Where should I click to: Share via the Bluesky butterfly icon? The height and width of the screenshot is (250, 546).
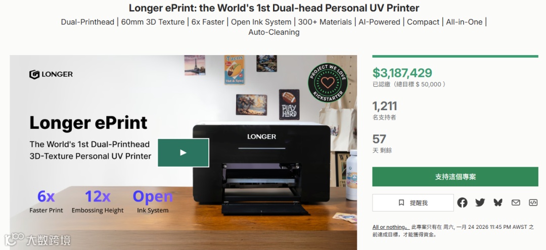pyautogui.click(x=498, y=203)
